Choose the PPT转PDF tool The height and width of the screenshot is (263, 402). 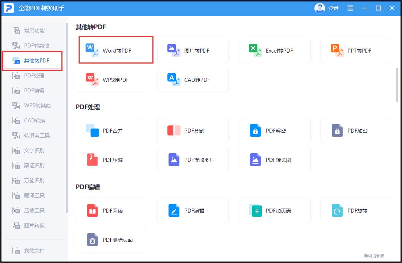tap(356, 50)
